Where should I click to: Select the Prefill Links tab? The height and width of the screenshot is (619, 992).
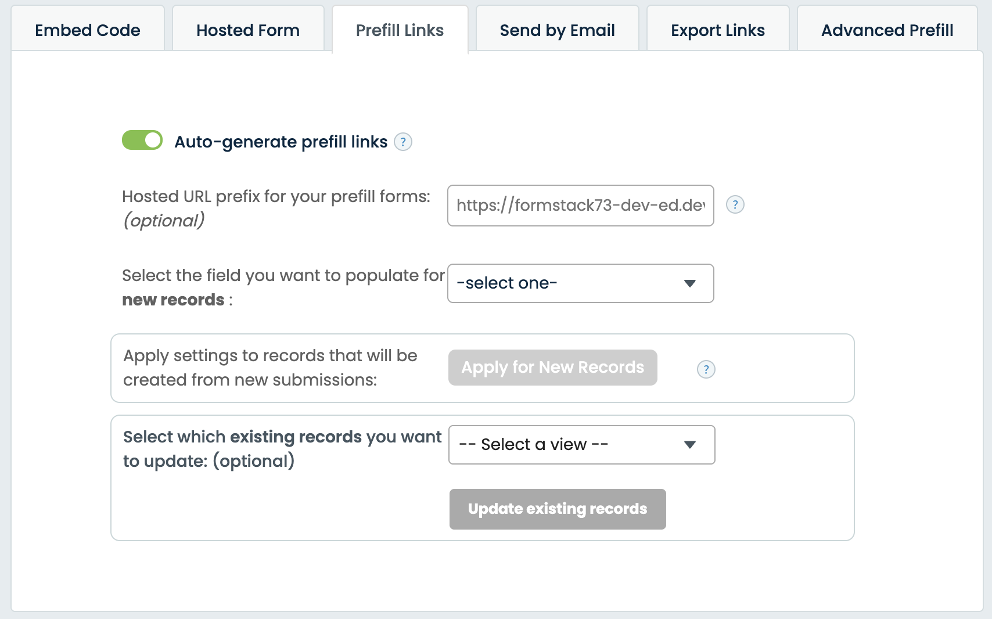(400, 30)
